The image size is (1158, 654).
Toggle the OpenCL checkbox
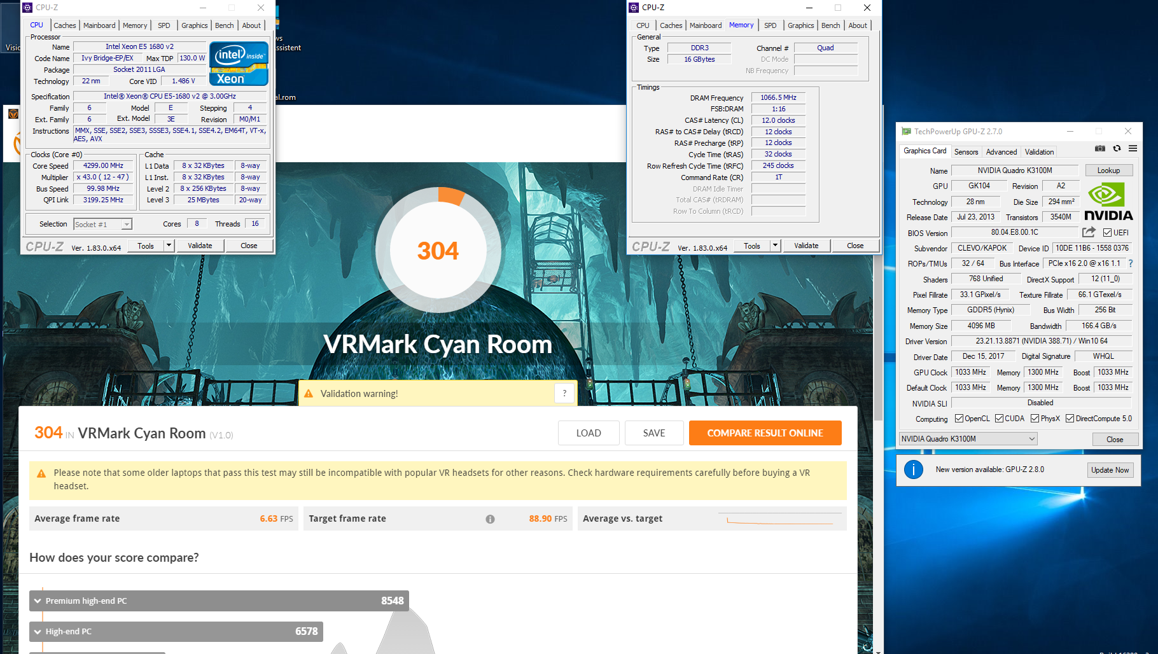959,419
